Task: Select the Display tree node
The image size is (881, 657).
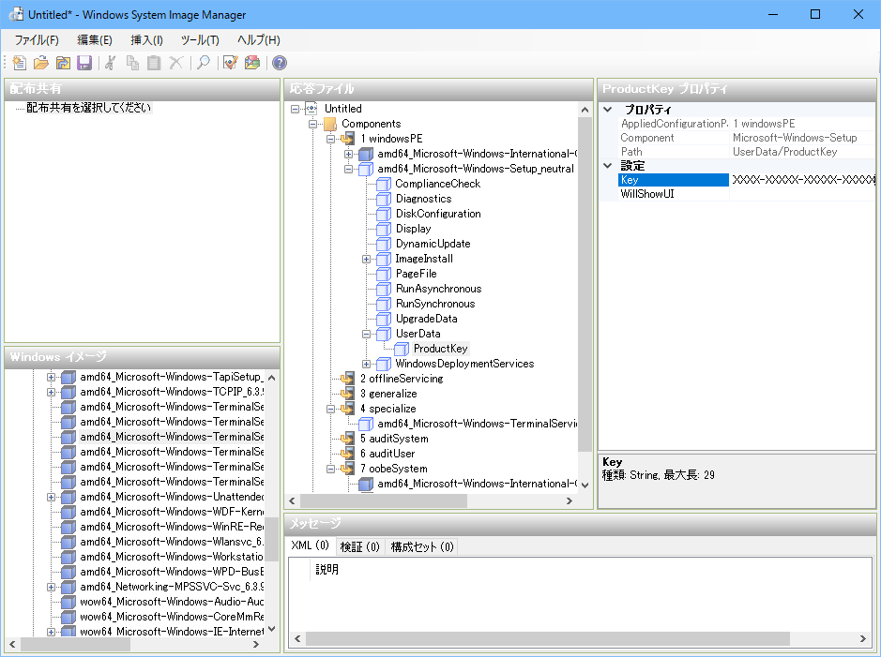Action: pyautogui.click(x=413, y=229)
